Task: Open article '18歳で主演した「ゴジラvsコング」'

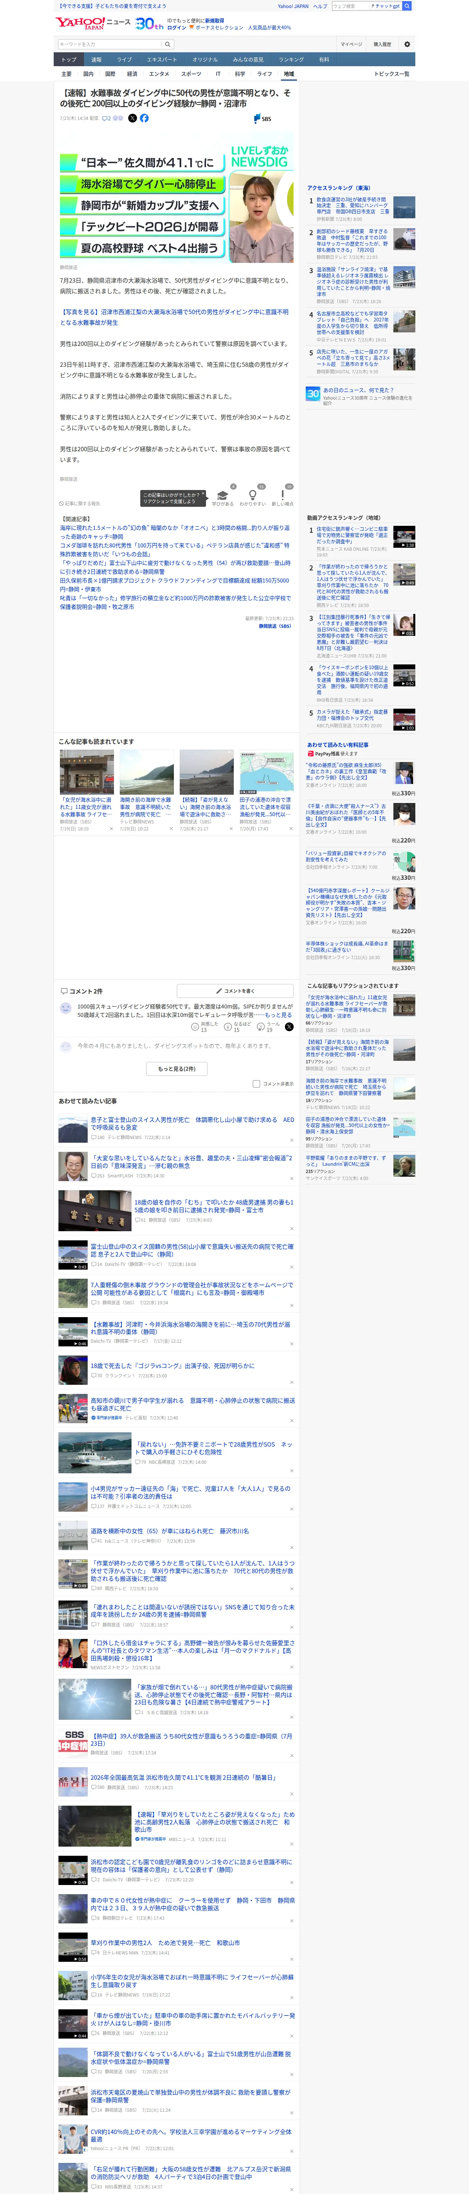Action: pos(172,1365)
